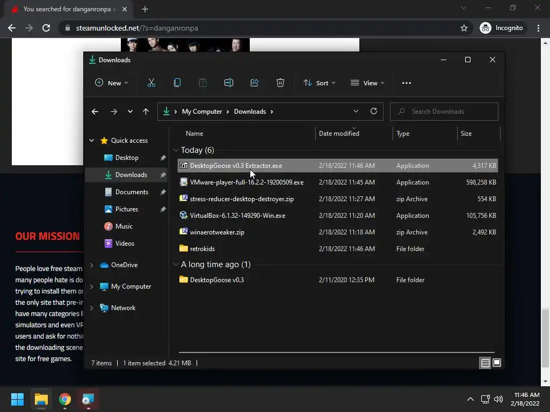The height and width of the screenshot is (412, 550).
Task: Click the pin icon beside Documents
Action: 163,193
